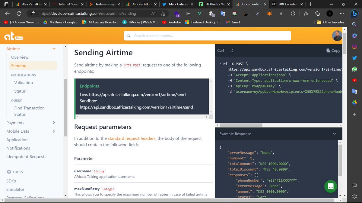Open Google Drive in the Edge sidebar
Image resolution: width=362 pixels, height=203 pixels.
354,102
